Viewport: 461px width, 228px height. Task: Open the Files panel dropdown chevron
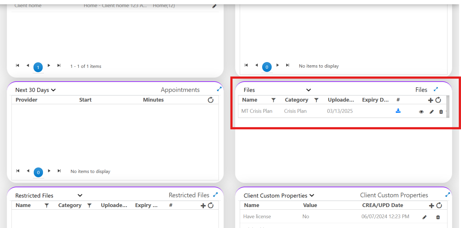coord(309,90)
